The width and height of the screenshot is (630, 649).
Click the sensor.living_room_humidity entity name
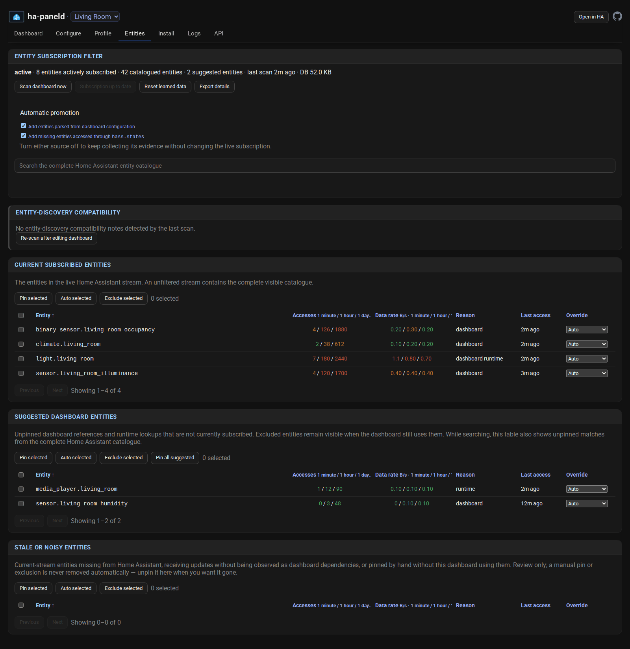[82, 503]
